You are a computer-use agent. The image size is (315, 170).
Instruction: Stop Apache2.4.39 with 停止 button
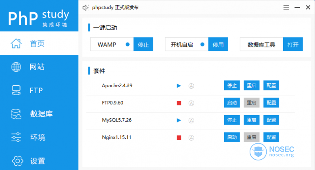coord(232,86)
